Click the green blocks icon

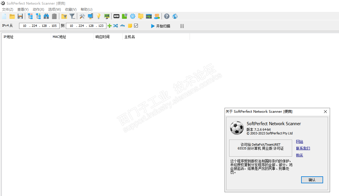(x=125, y=16)
